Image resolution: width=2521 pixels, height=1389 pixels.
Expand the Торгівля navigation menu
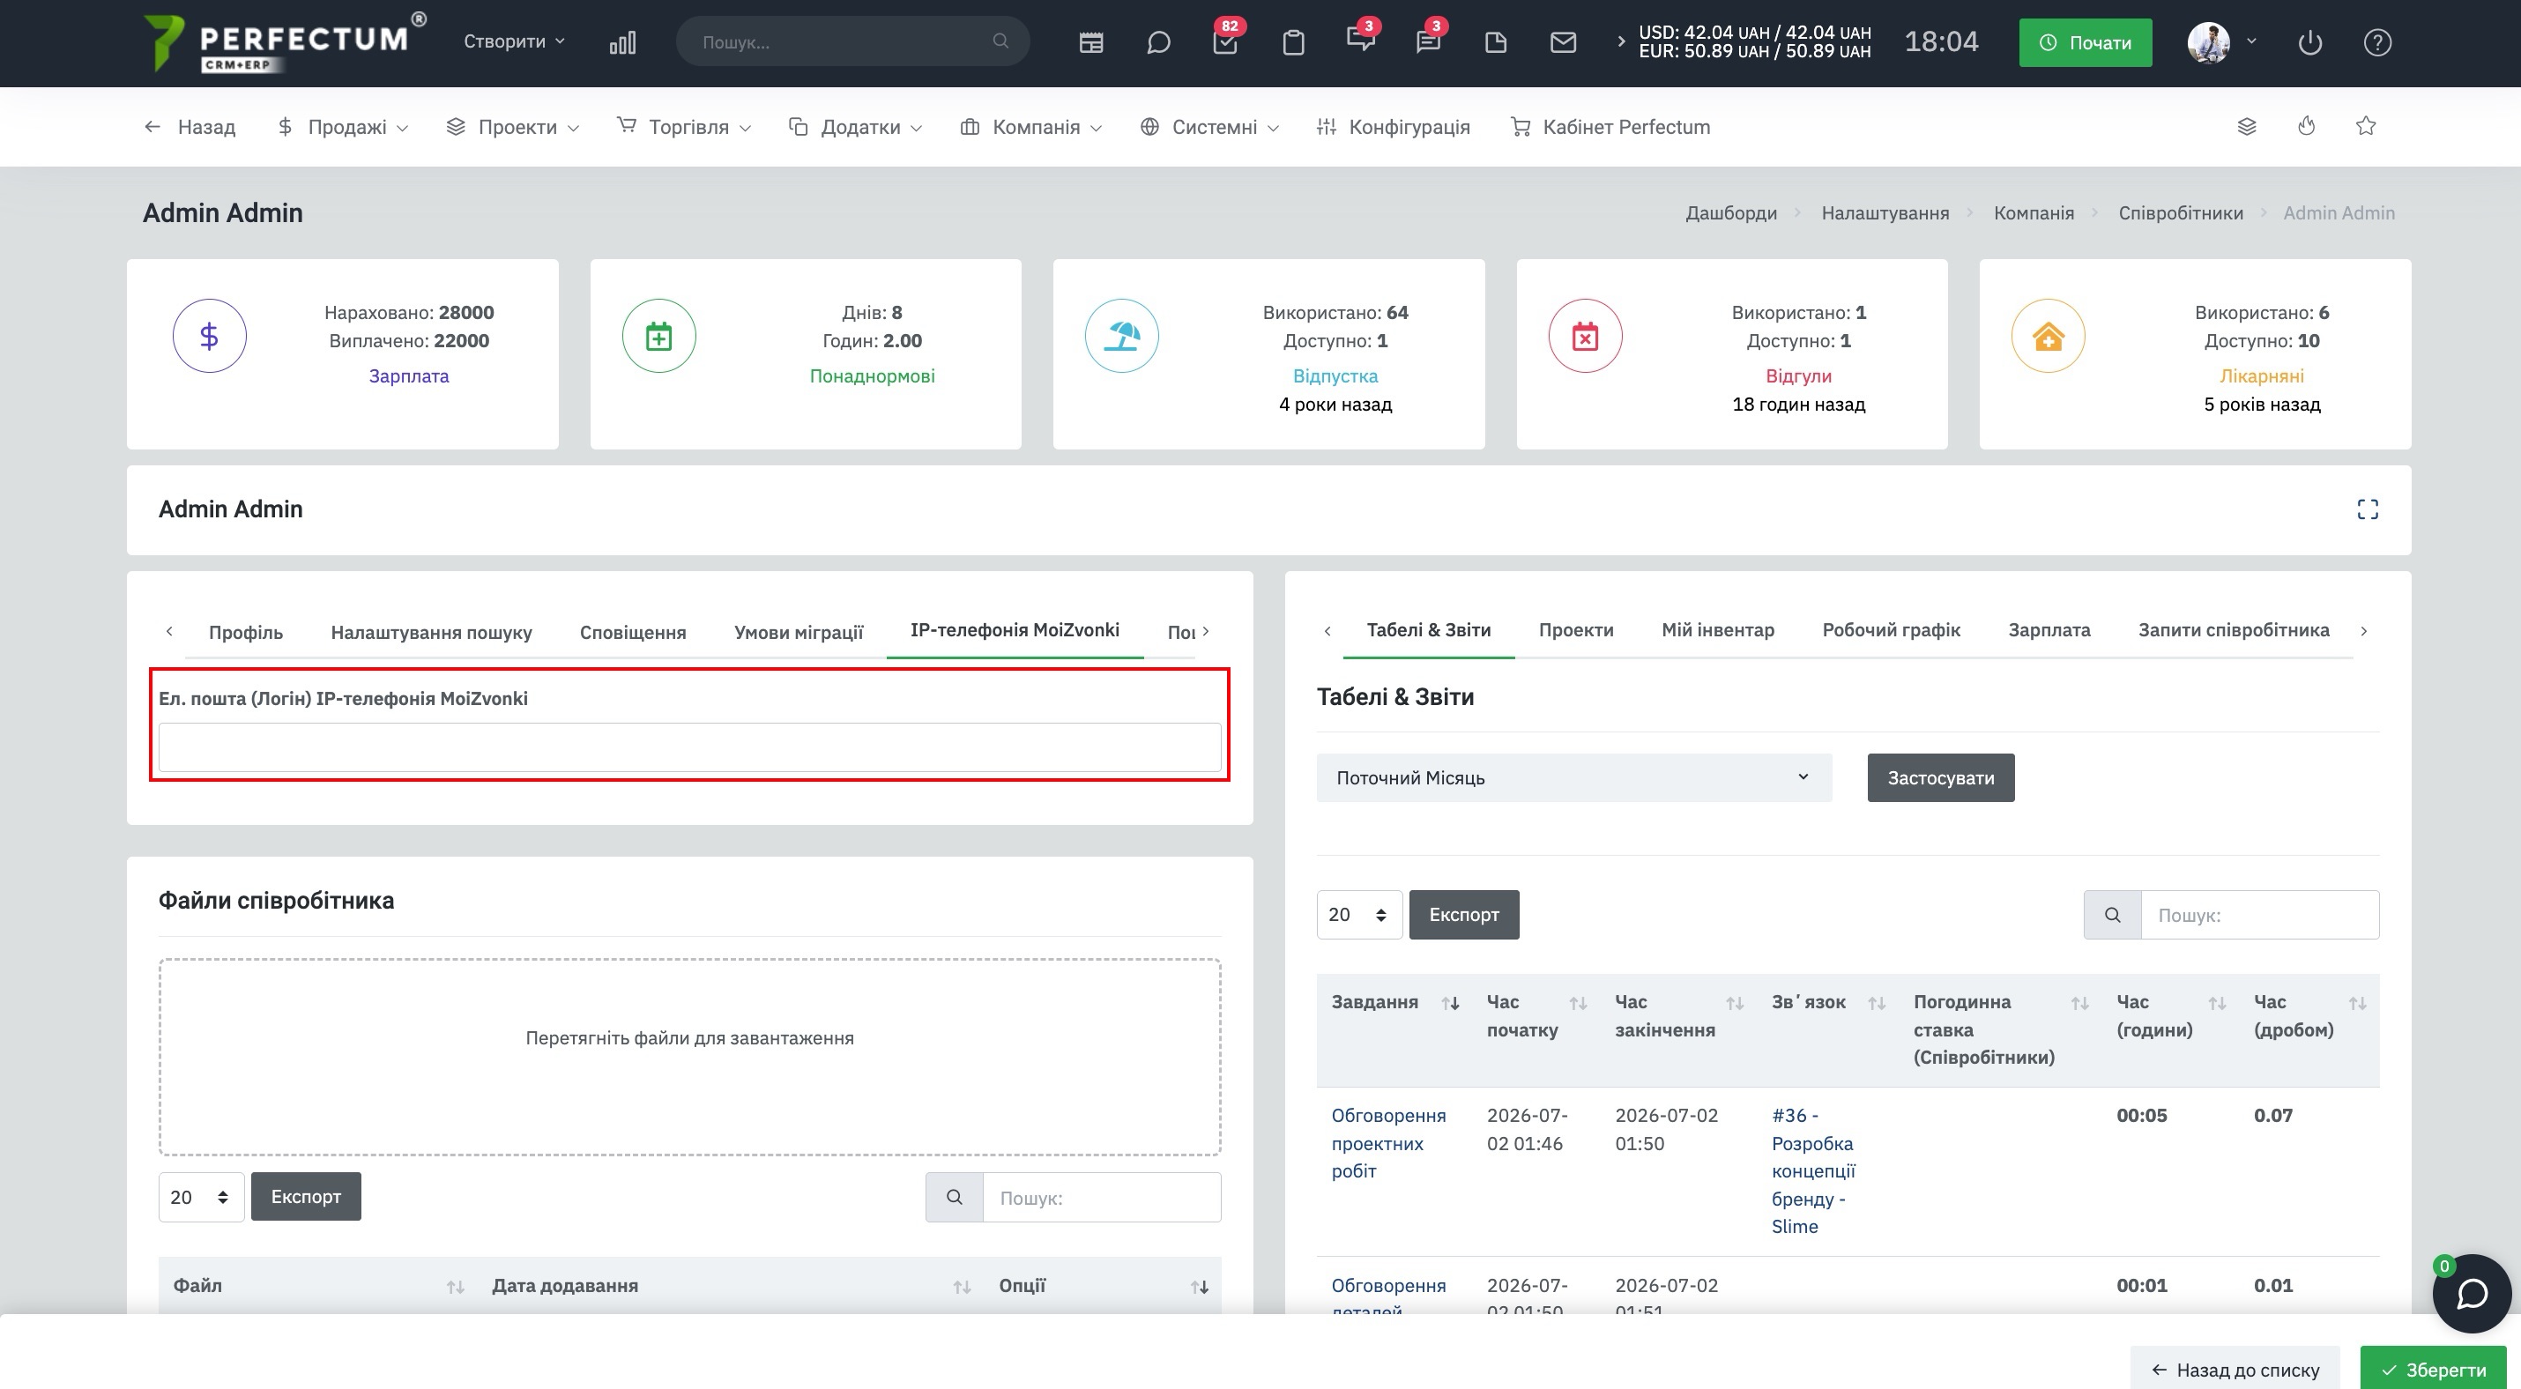pos(683,127)
